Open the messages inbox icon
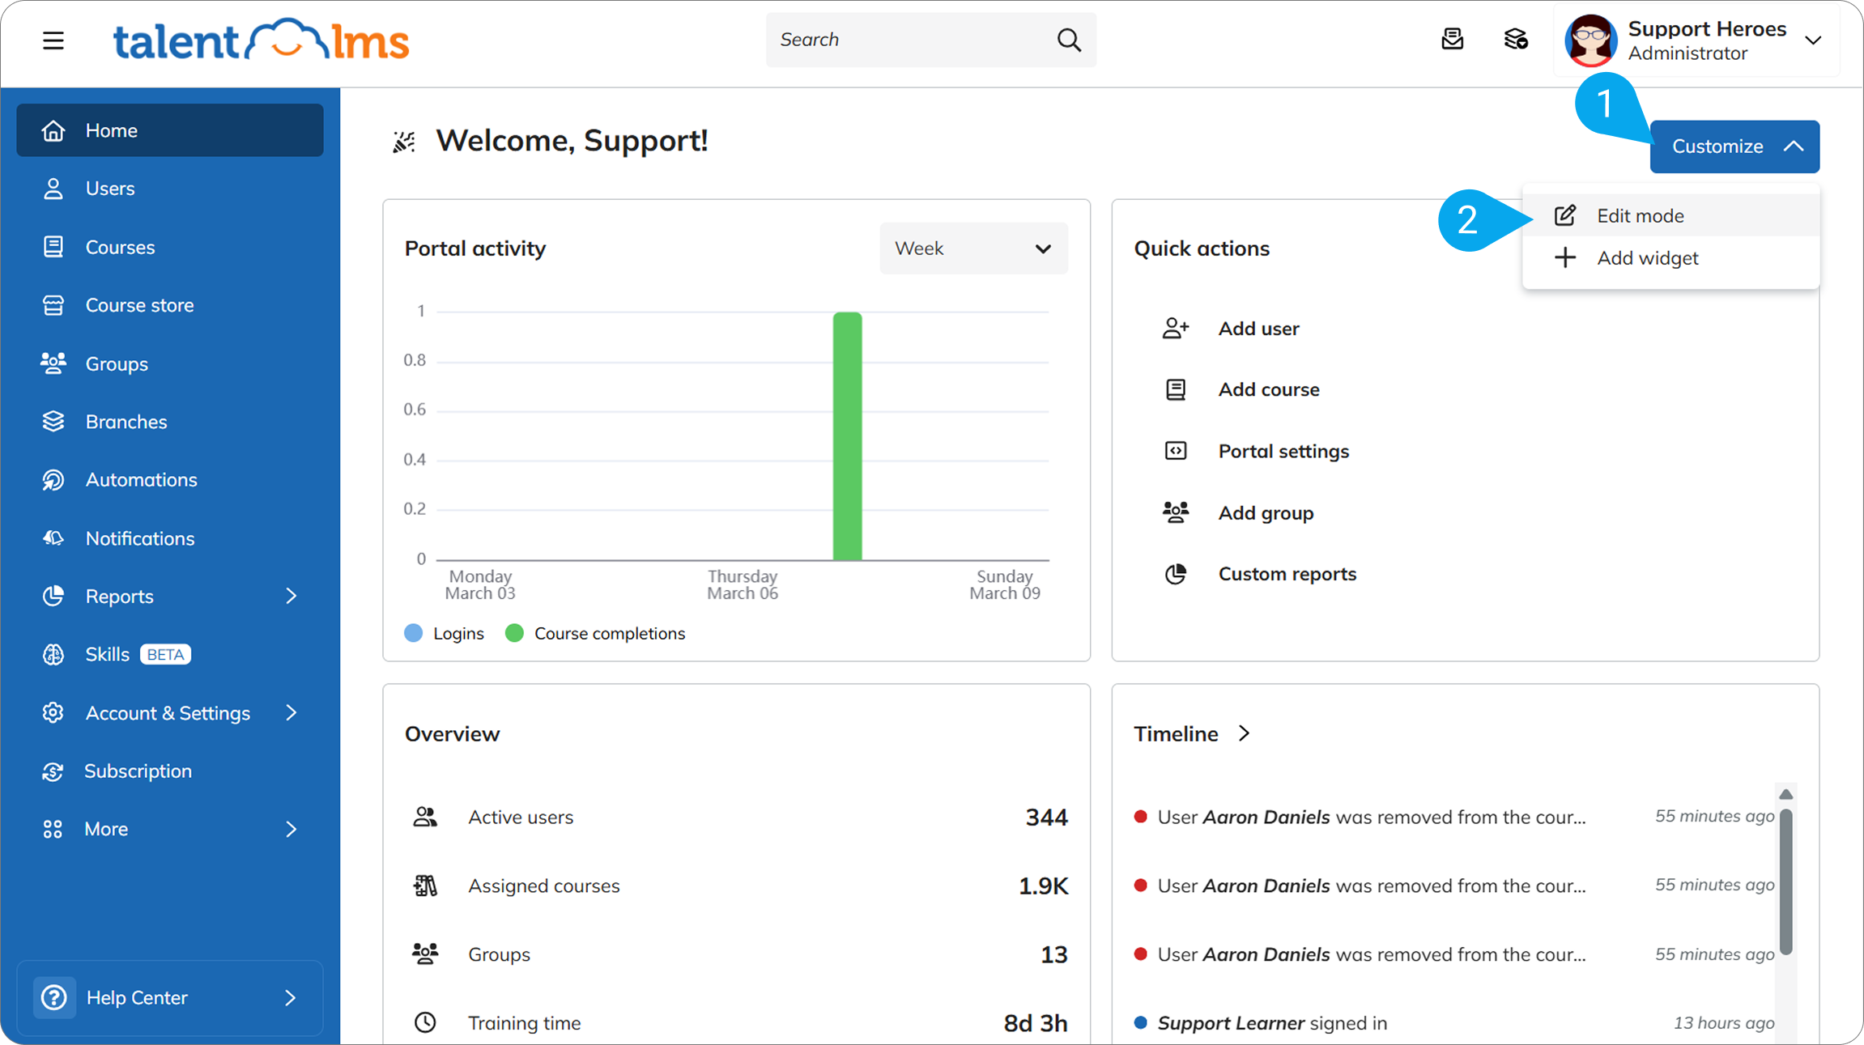 (x=1452, y=39)
